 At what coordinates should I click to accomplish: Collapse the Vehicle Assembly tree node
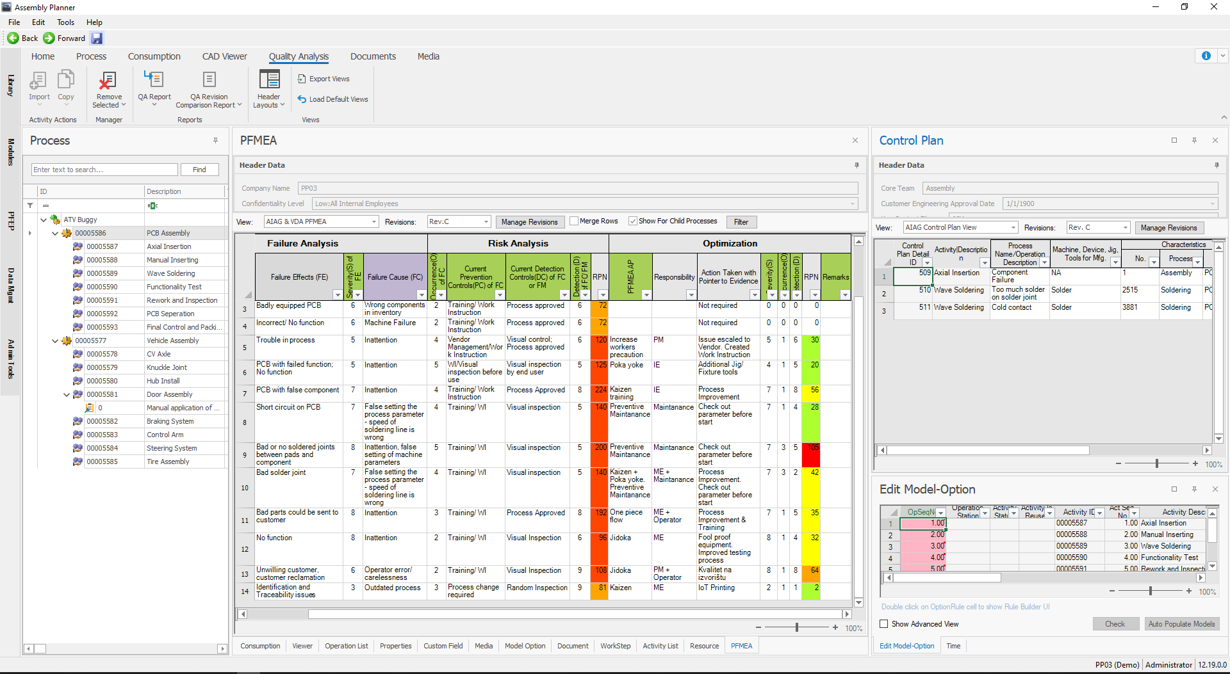[54, 341]
